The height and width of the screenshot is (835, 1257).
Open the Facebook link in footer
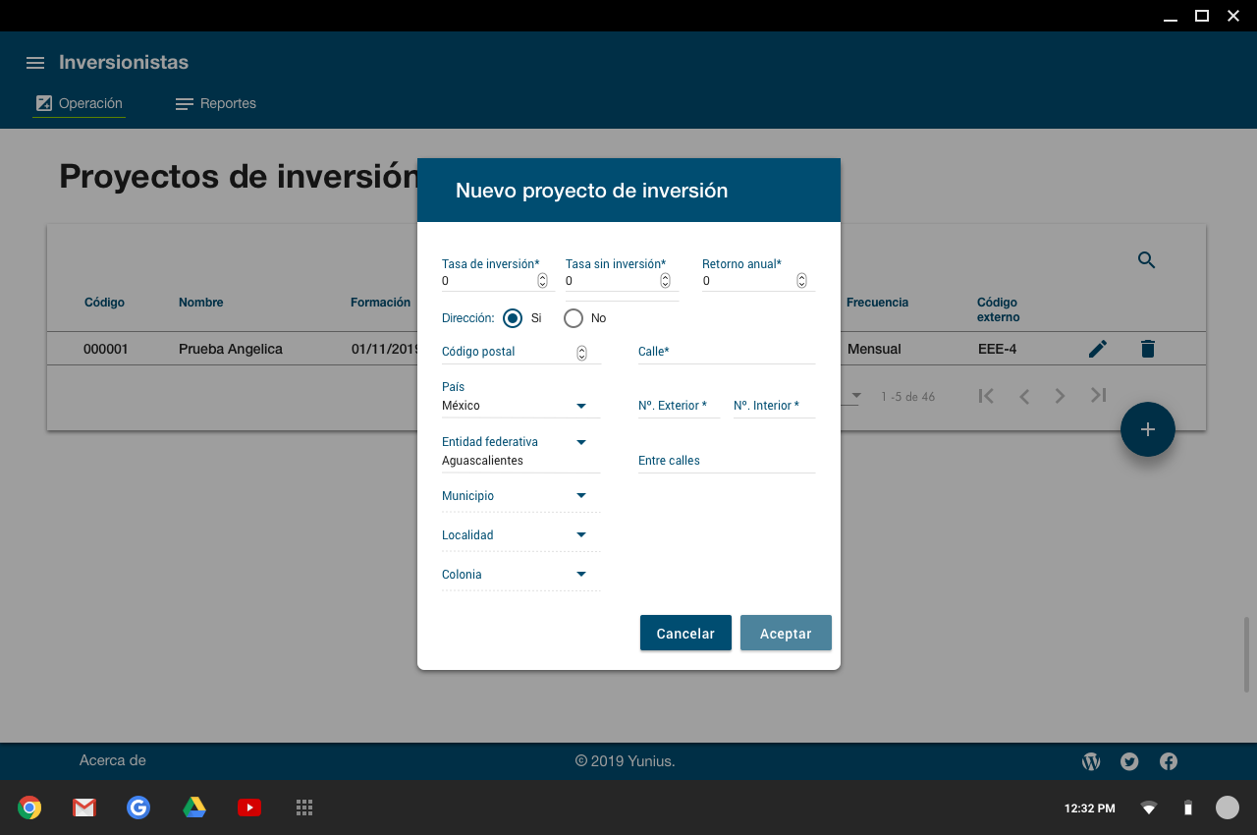pyautogui.click(x=1169, y=761)
